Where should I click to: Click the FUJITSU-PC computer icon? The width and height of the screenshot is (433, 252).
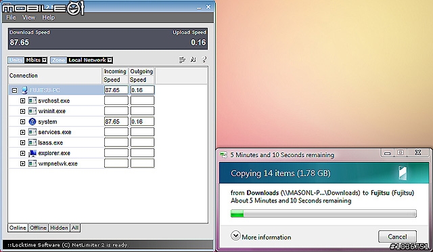(x=24, y=90)
